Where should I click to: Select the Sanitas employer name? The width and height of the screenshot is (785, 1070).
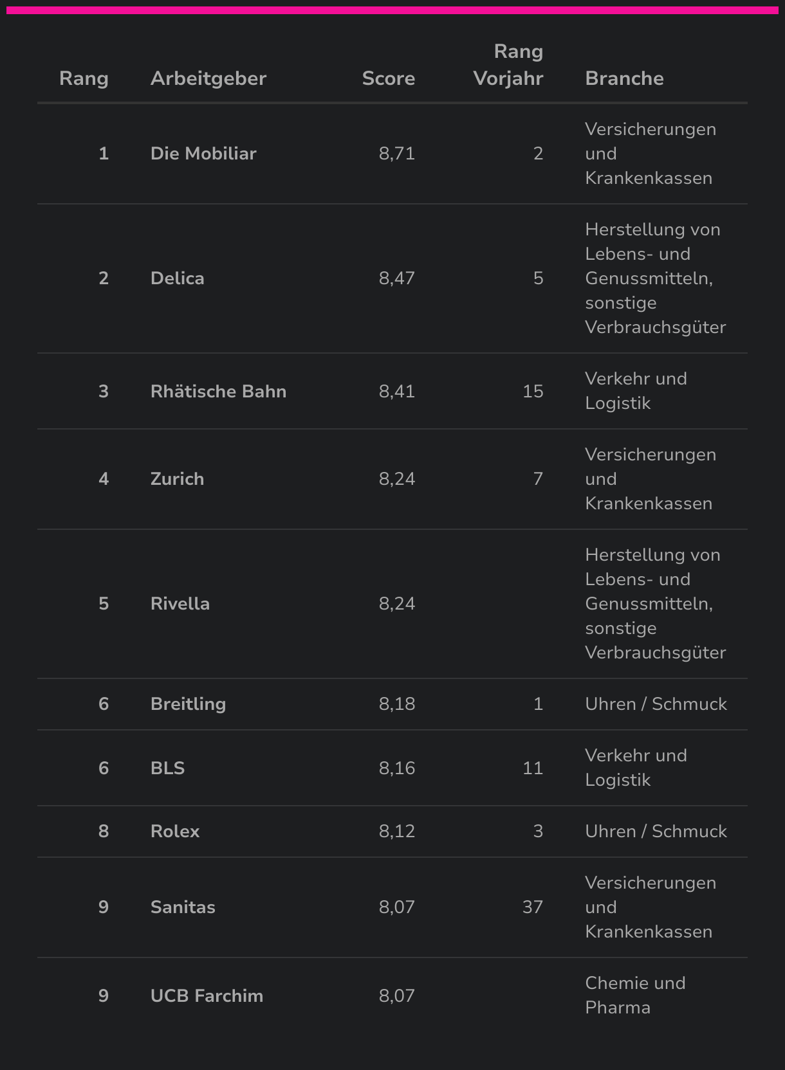183,907
